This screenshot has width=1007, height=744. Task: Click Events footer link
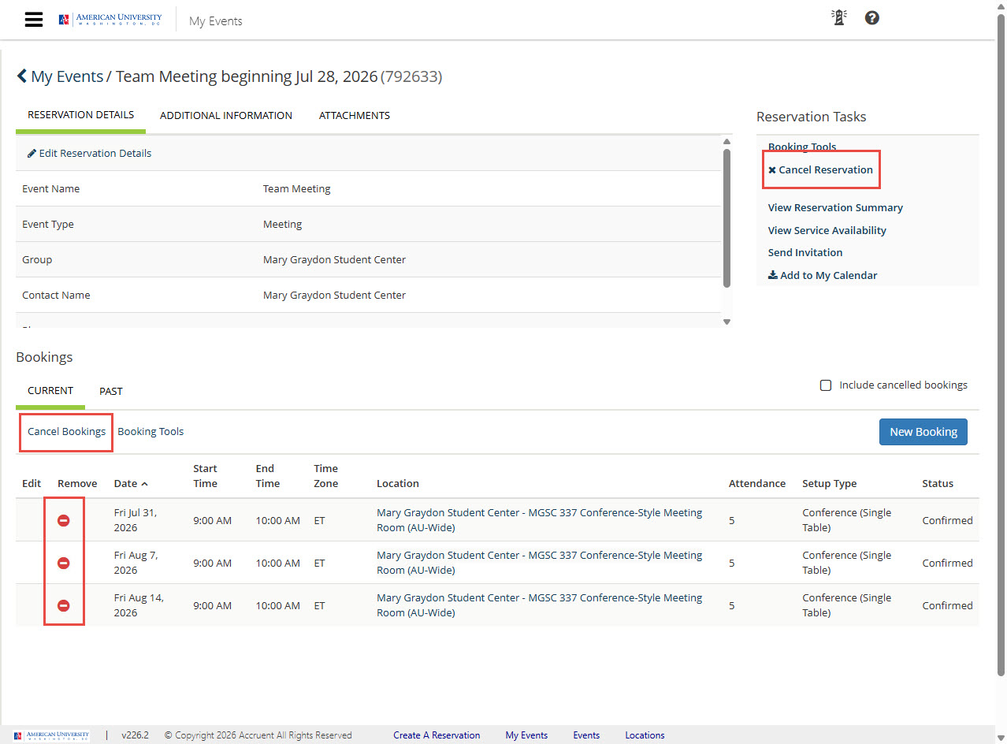tap(586, 735)
